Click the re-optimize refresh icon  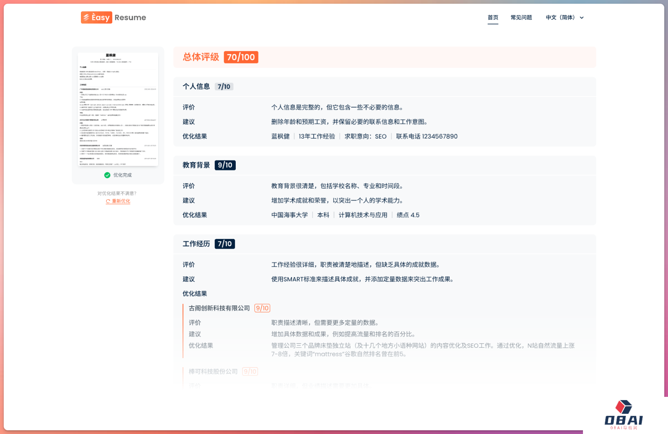[x=108, y=201]
